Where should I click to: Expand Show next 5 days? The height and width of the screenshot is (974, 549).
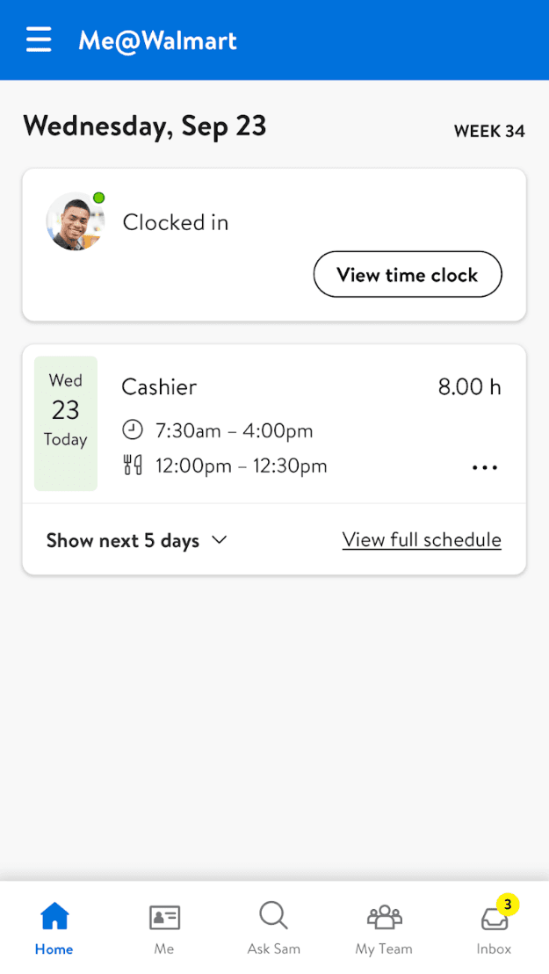[x=123, y=541]
